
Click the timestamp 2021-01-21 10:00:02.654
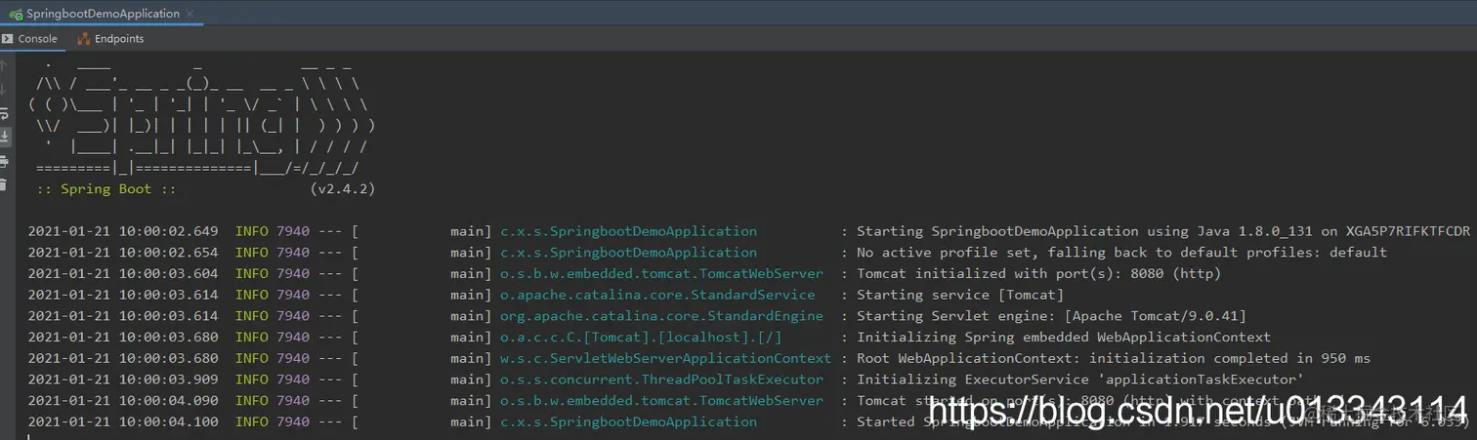(123, 253)
